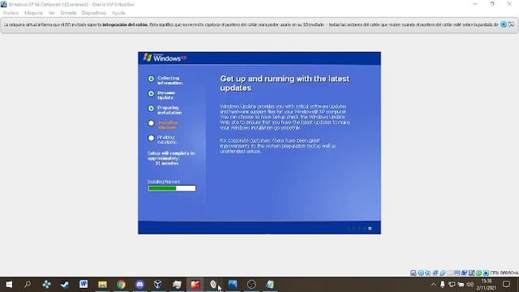Image resolution: width=519 pixels, height=292 pixels.
Task: Click the hard disk activity status icon
Action: coord(414,273)
